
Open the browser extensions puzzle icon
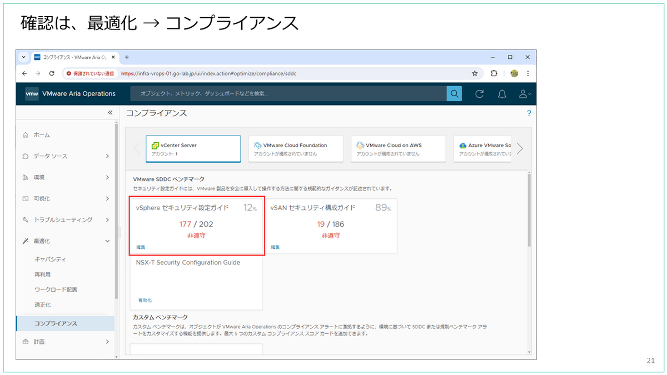tap(494, 73)
